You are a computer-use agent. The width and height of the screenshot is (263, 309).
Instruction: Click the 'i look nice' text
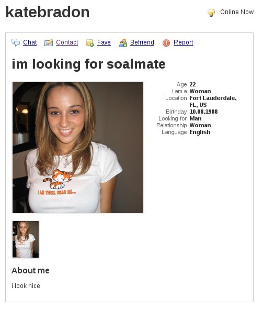pos(26,286)
